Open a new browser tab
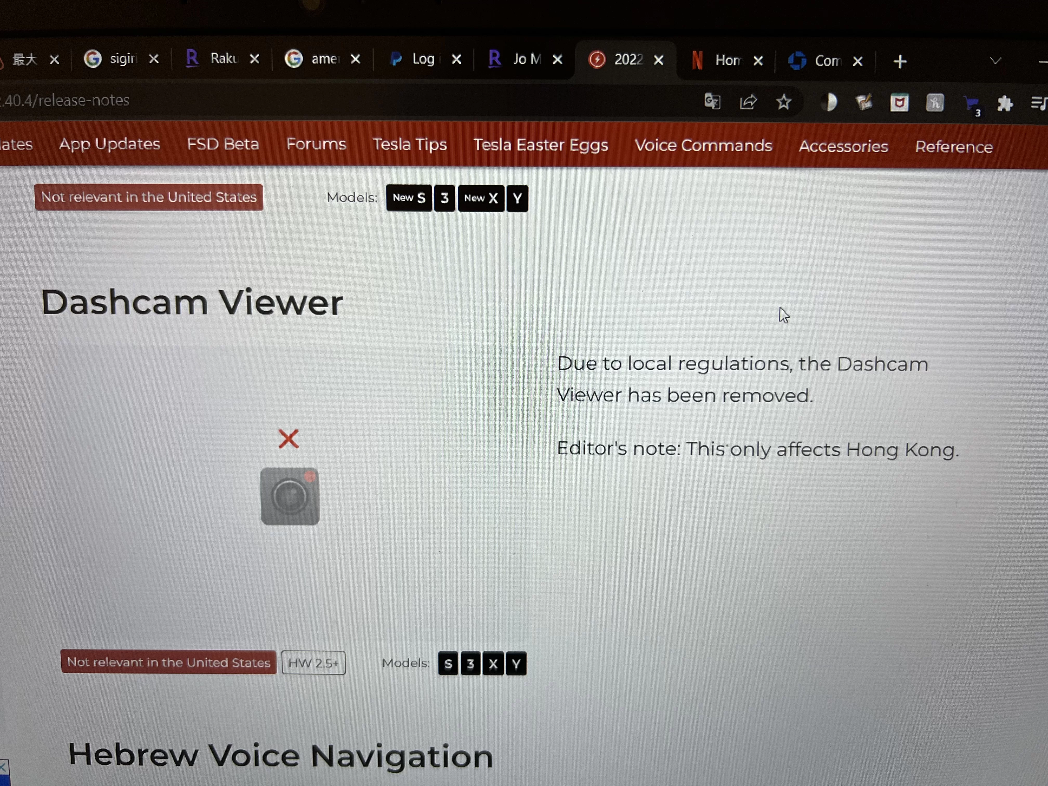 point(900,62)
